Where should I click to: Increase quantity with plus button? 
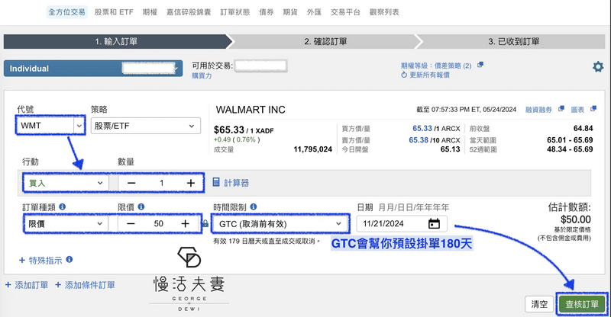click(x=190, y=183)
